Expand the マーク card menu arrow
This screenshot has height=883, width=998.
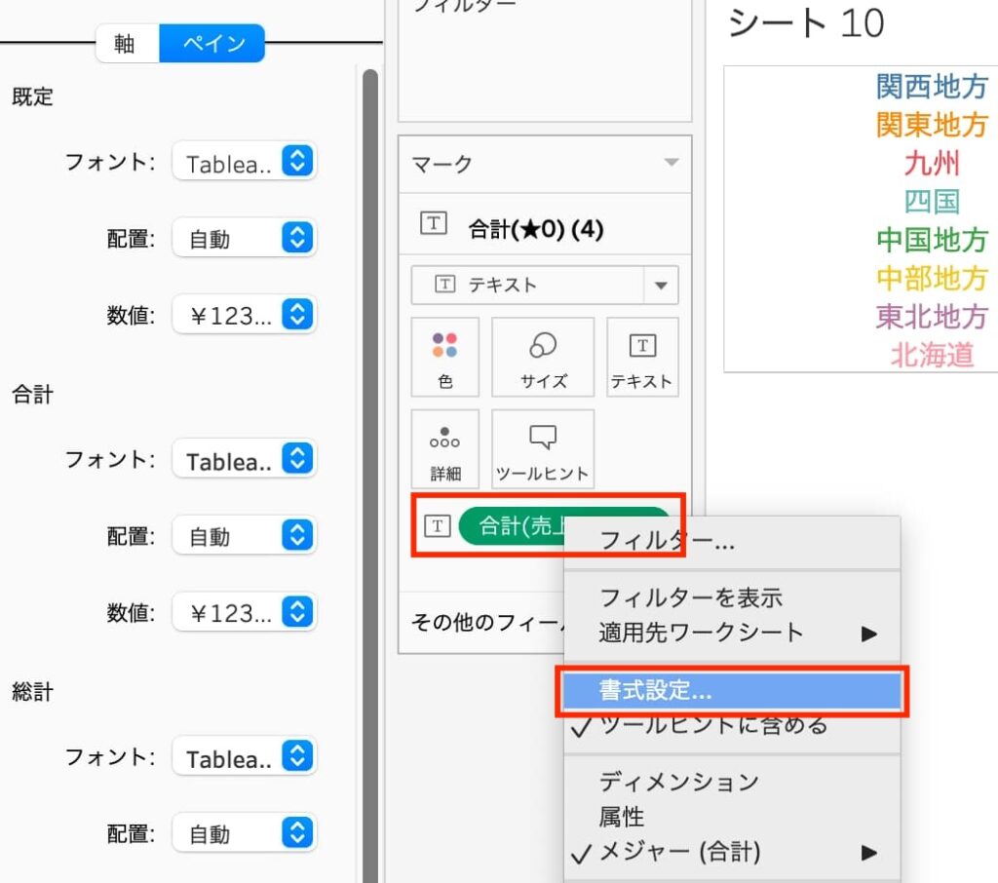pyautogui.click(x=671, y=163)
